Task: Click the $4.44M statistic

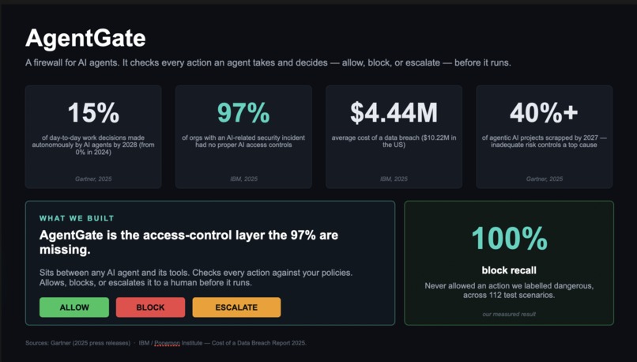Action: pos(394,112)
